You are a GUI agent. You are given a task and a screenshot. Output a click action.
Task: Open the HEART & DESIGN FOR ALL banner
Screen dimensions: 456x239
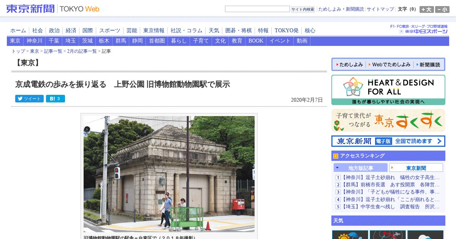[x=388, y=90]
